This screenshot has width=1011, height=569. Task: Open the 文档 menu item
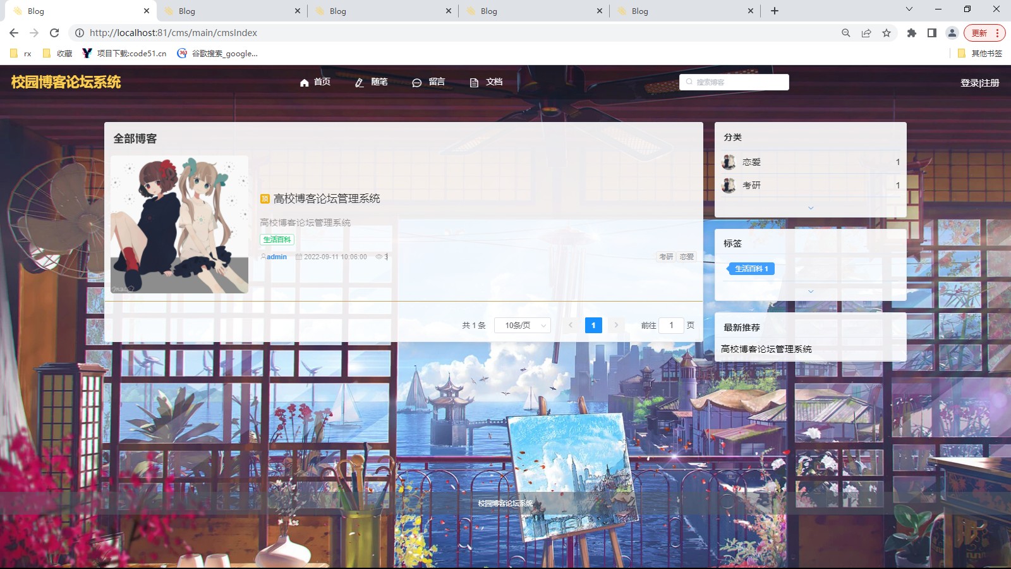(x=486, y=82)
